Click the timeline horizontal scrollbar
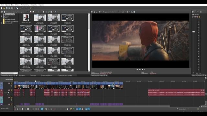This screenshot has width=207, height=116. click(x=93, y=106)
